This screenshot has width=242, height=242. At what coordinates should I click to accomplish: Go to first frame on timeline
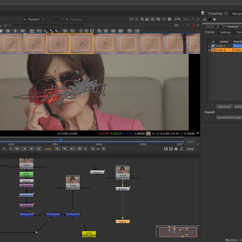point(16,149)
